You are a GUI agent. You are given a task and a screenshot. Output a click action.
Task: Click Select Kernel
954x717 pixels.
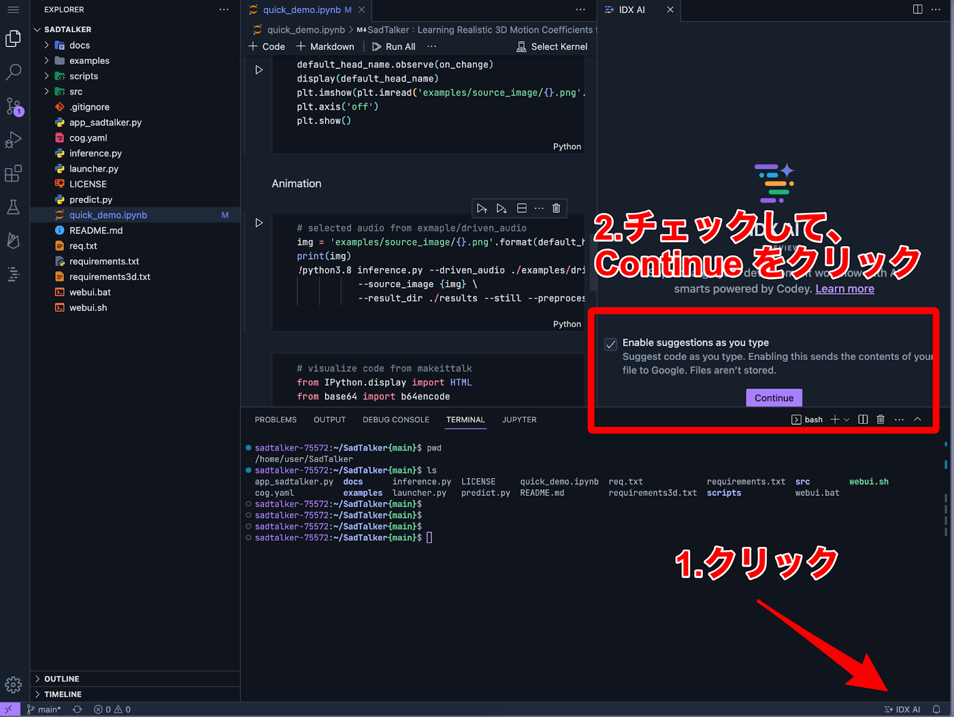[552, 46]
